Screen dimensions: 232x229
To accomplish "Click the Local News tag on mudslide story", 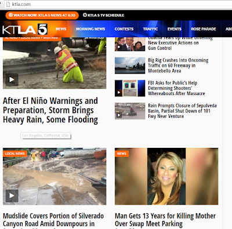I will tap(15, 154).
